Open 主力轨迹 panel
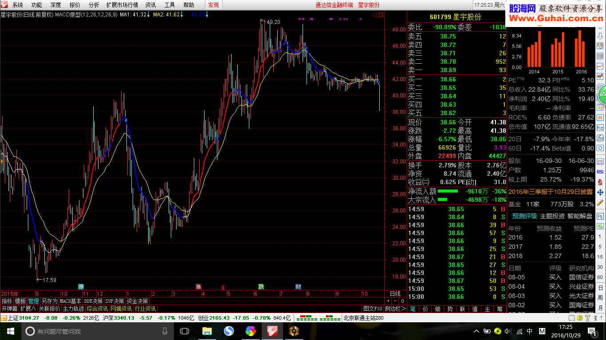This screenshot has width=606, height=340. coord(73,309)
